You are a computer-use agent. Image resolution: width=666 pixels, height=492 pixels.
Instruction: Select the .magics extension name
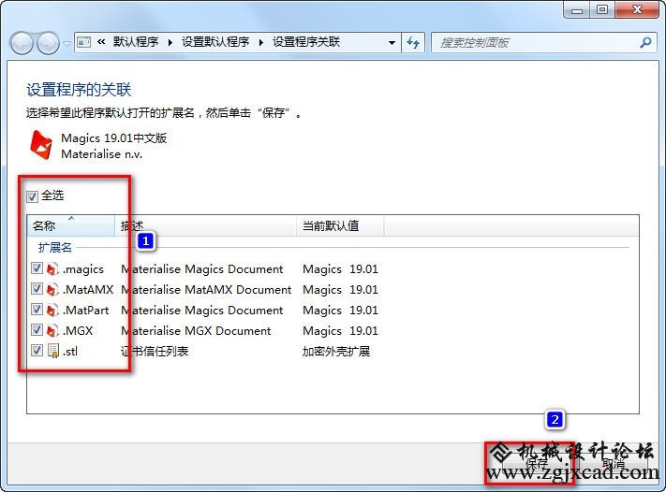83,268
